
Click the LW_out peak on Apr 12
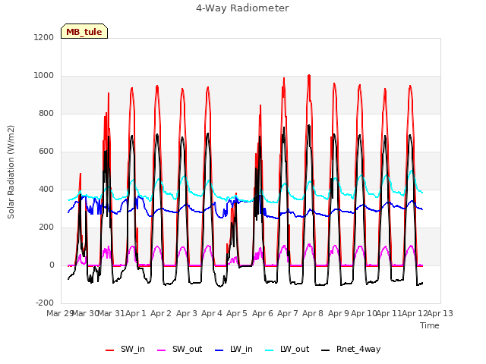tap(412, 171)
